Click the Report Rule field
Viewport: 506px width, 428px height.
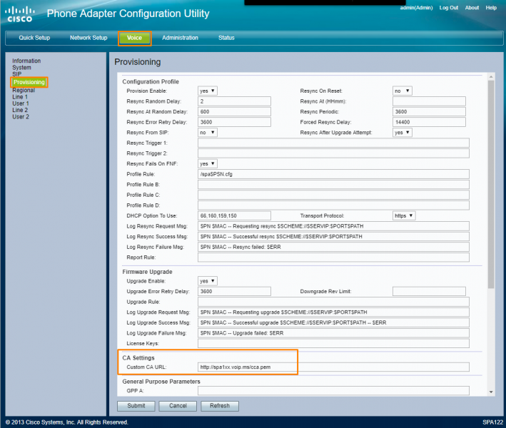(x=333, y=258)
